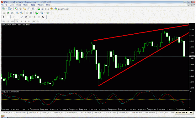
Task: Switch timeframe to H1
Action: [x=21, y=21]
